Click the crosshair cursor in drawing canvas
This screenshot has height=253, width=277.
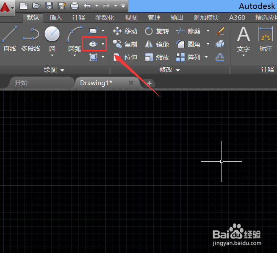(x=222, y=161)
